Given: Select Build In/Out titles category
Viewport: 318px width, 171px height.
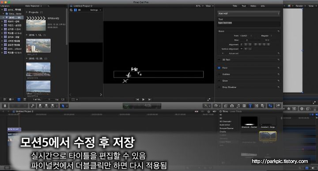Looking at the screenshot, I should pos(224,125).
